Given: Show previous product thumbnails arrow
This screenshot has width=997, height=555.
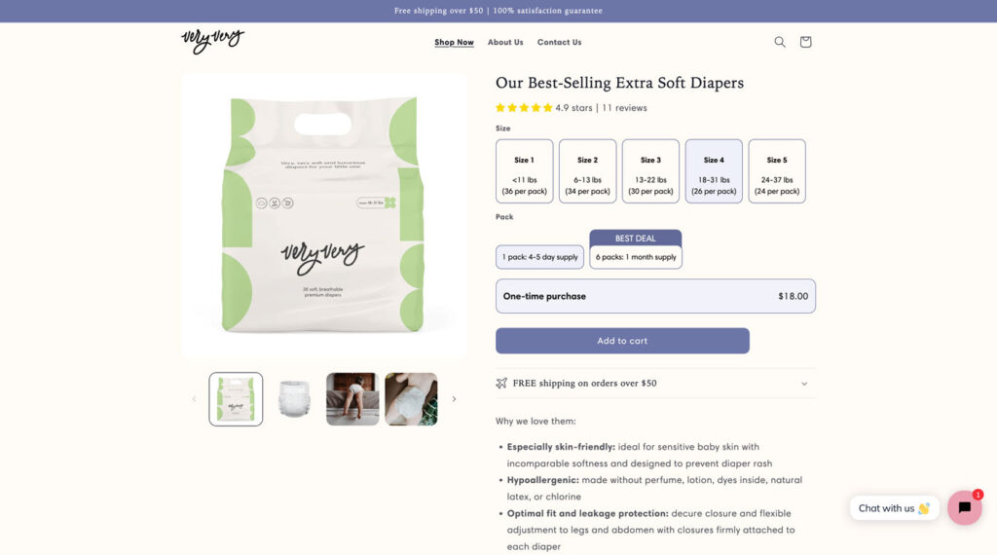Looking at the screenshot, I should pyautogui.click(x=194, y=399).
